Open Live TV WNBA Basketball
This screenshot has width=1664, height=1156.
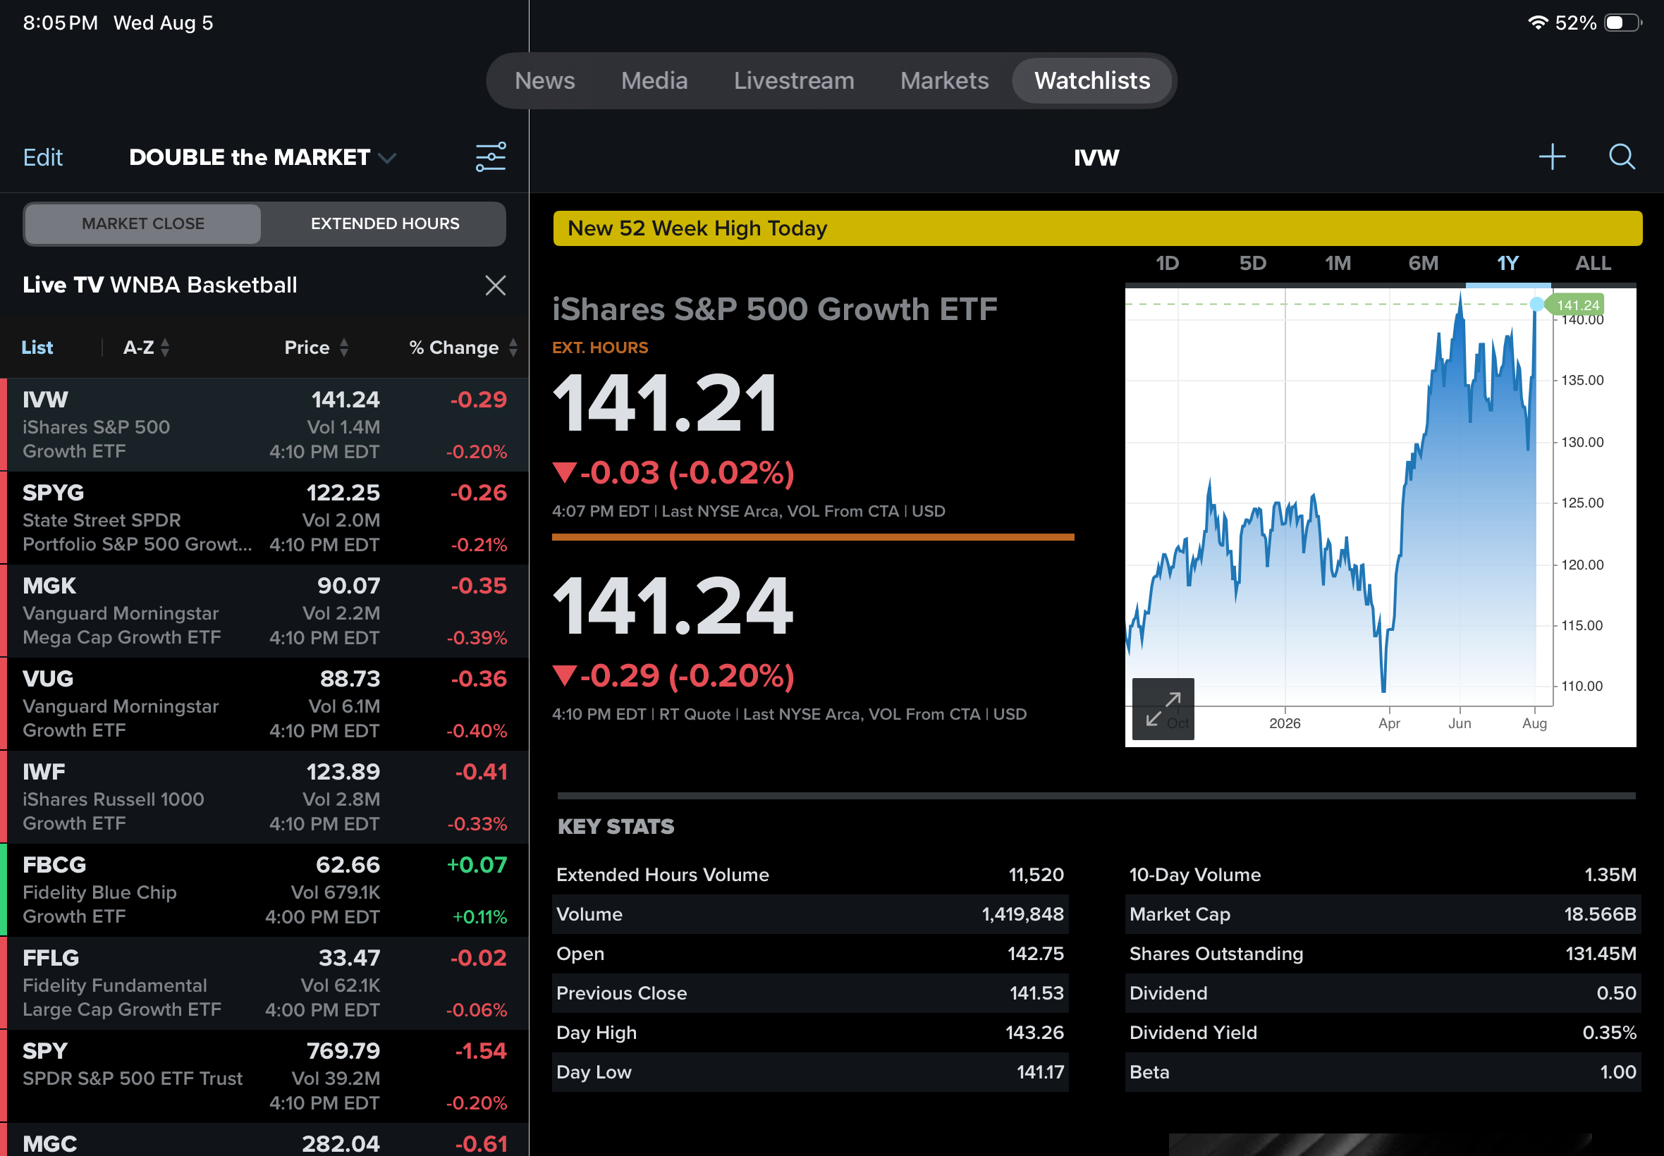[160, 285]
